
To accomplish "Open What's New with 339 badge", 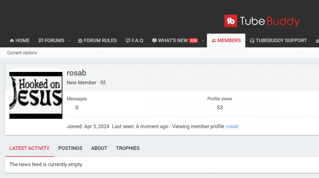I will (175, 41).
